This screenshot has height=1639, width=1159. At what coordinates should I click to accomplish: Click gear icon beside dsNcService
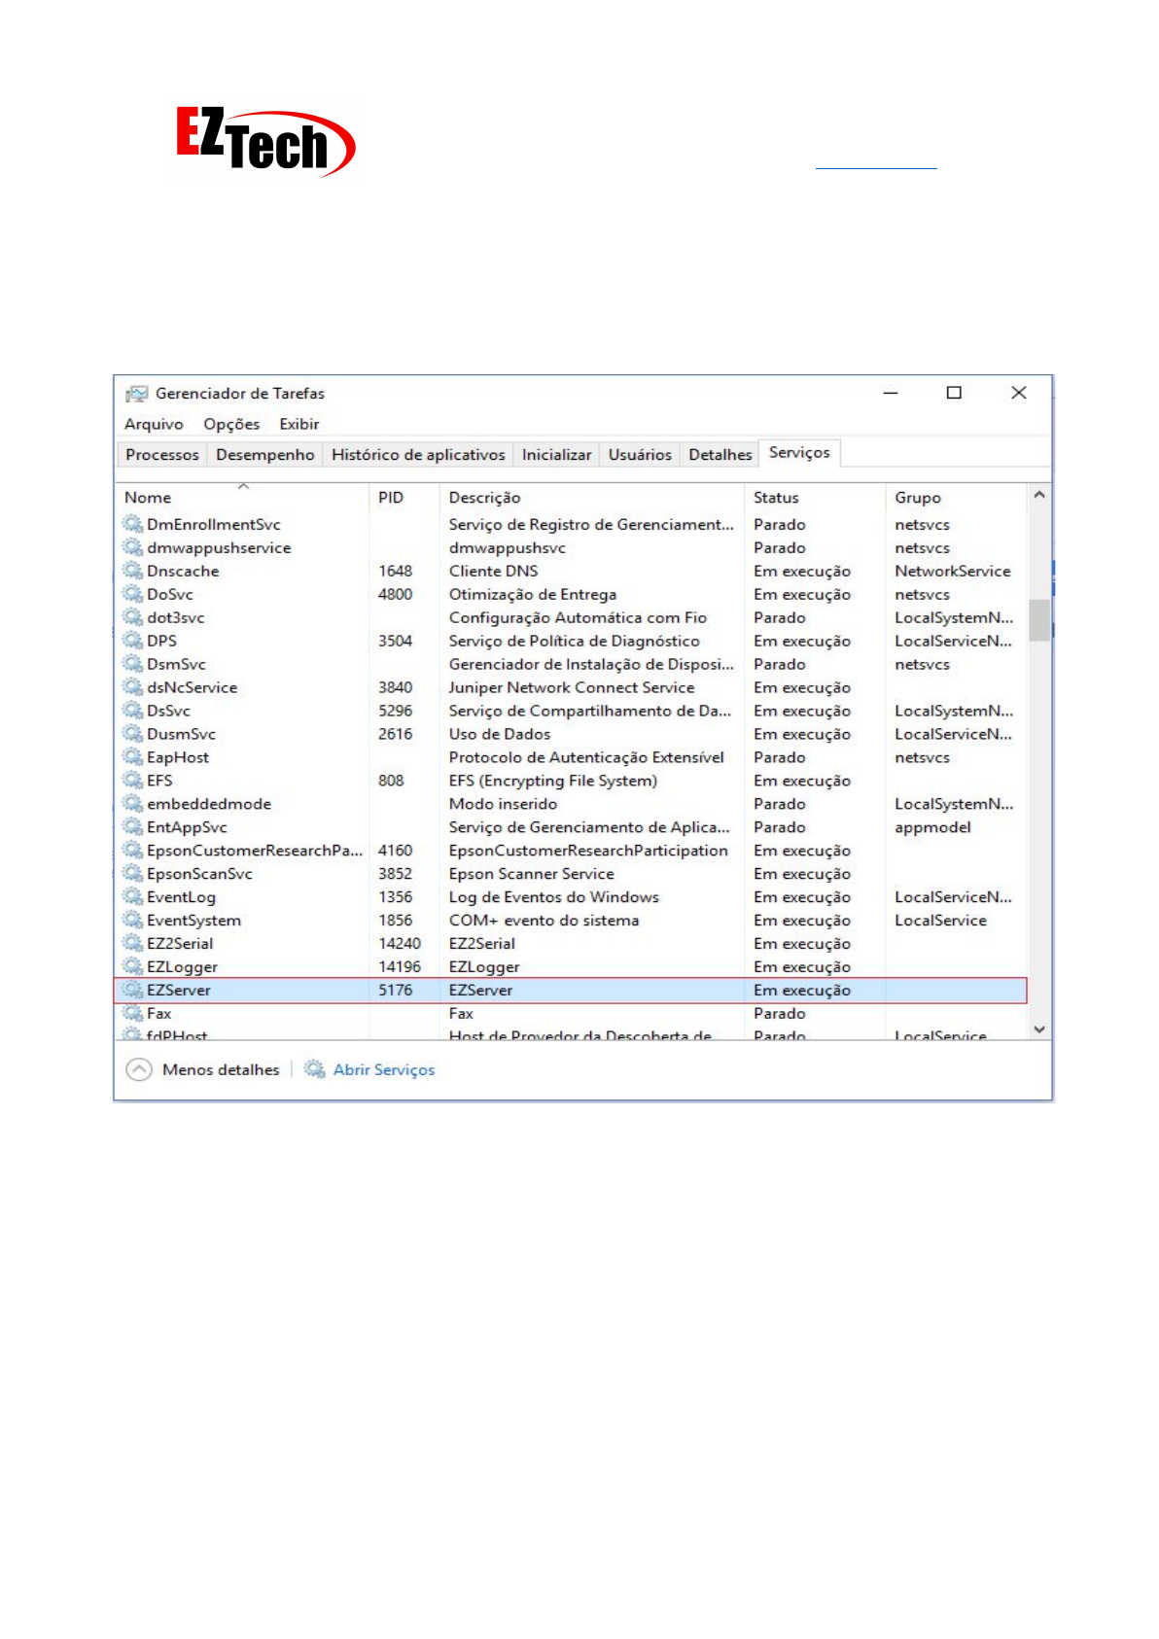point(132,687)
